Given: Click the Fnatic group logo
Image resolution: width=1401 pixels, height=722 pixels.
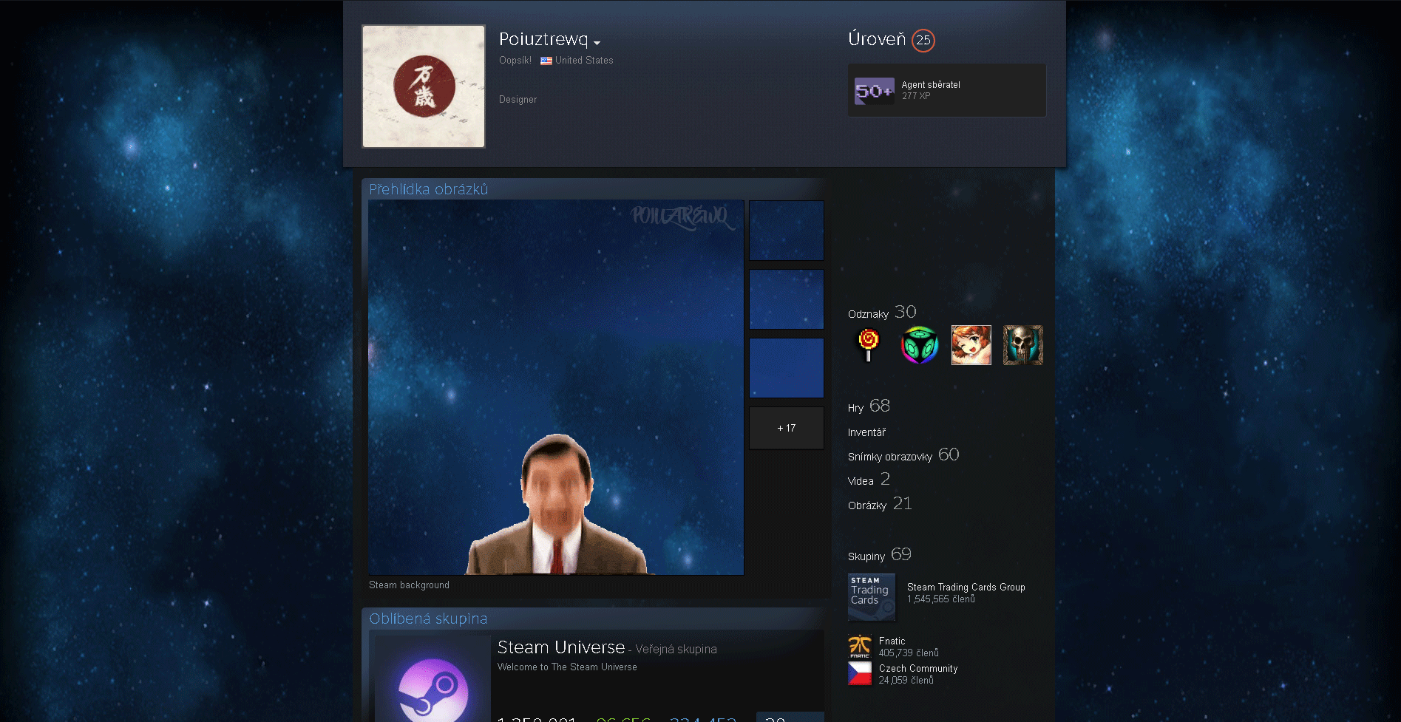Looking at the screenshot, I should point(860,647).
